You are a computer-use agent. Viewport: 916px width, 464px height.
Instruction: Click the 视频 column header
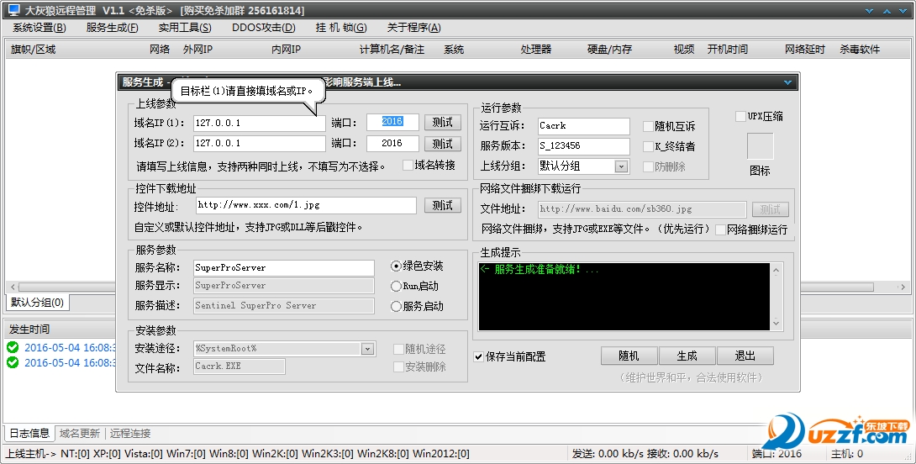[x=684, y=50]
